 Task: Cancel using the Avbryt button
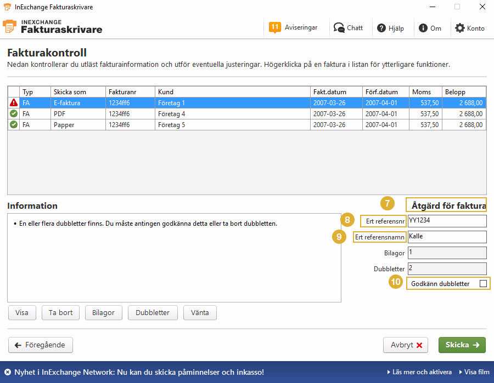(406, 345)
